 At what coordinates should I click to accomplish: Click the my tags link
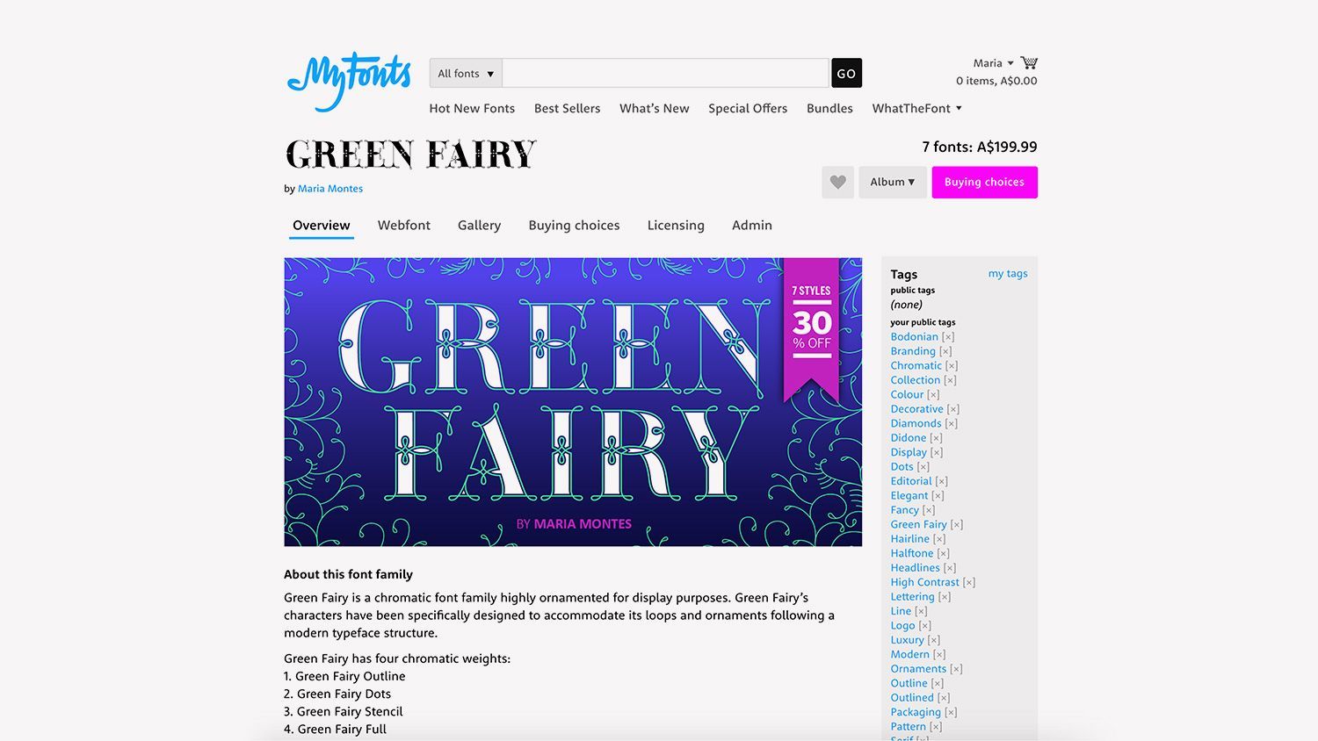pyautogui.click(x=1008, y=274)
